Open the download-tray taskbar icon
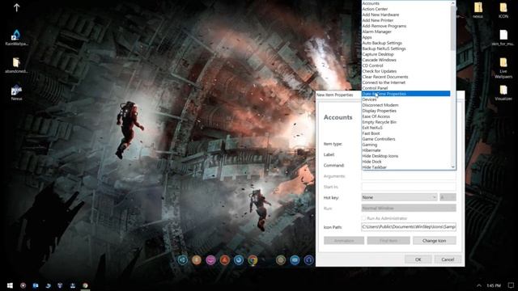 tap(73, 285)
